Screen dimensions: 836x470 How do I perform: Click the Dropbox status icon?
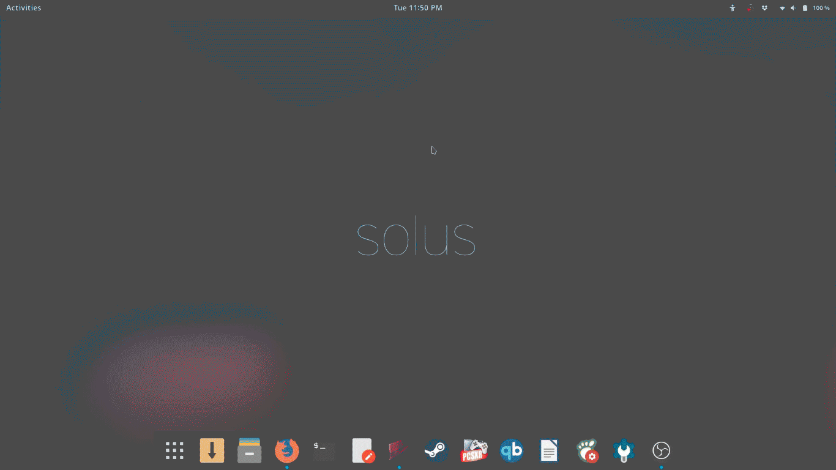764,7
